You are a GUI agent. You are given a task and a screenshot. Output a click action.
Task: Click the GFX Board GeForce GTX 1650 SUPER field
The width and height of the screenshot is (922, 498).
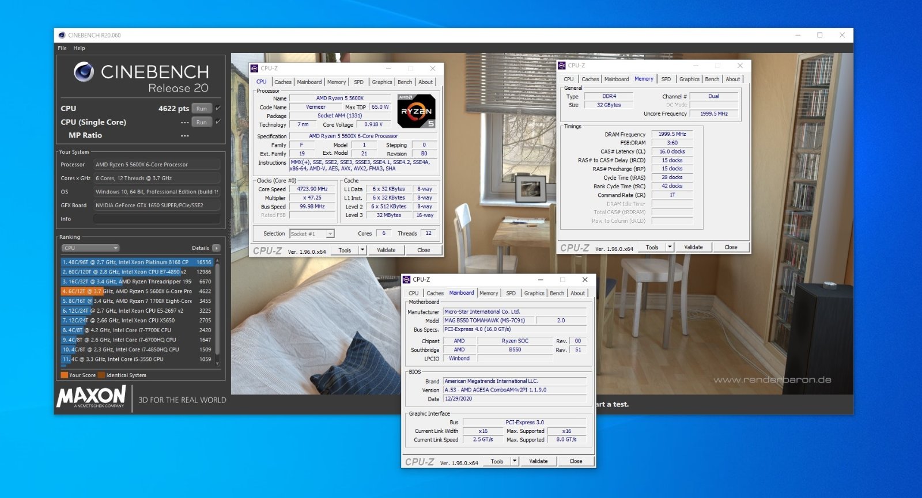157,206
